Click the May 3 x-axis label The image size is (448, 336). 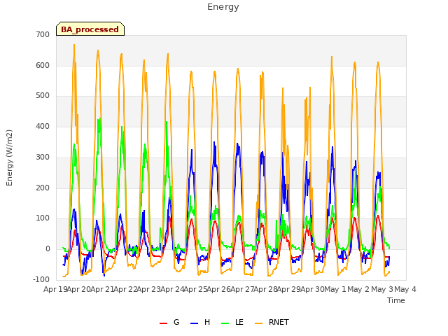tap(382, 289)
